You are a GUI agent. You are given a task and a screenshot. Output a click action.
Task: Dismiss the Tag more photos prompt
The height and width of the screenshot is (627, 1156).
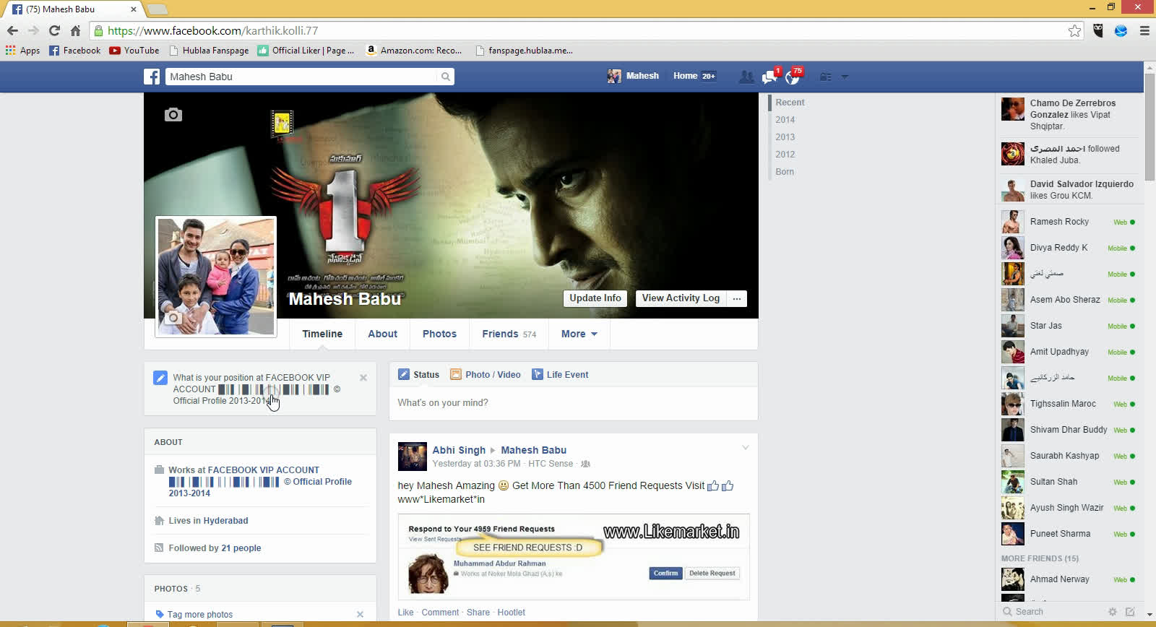click(x=360, y=614)
